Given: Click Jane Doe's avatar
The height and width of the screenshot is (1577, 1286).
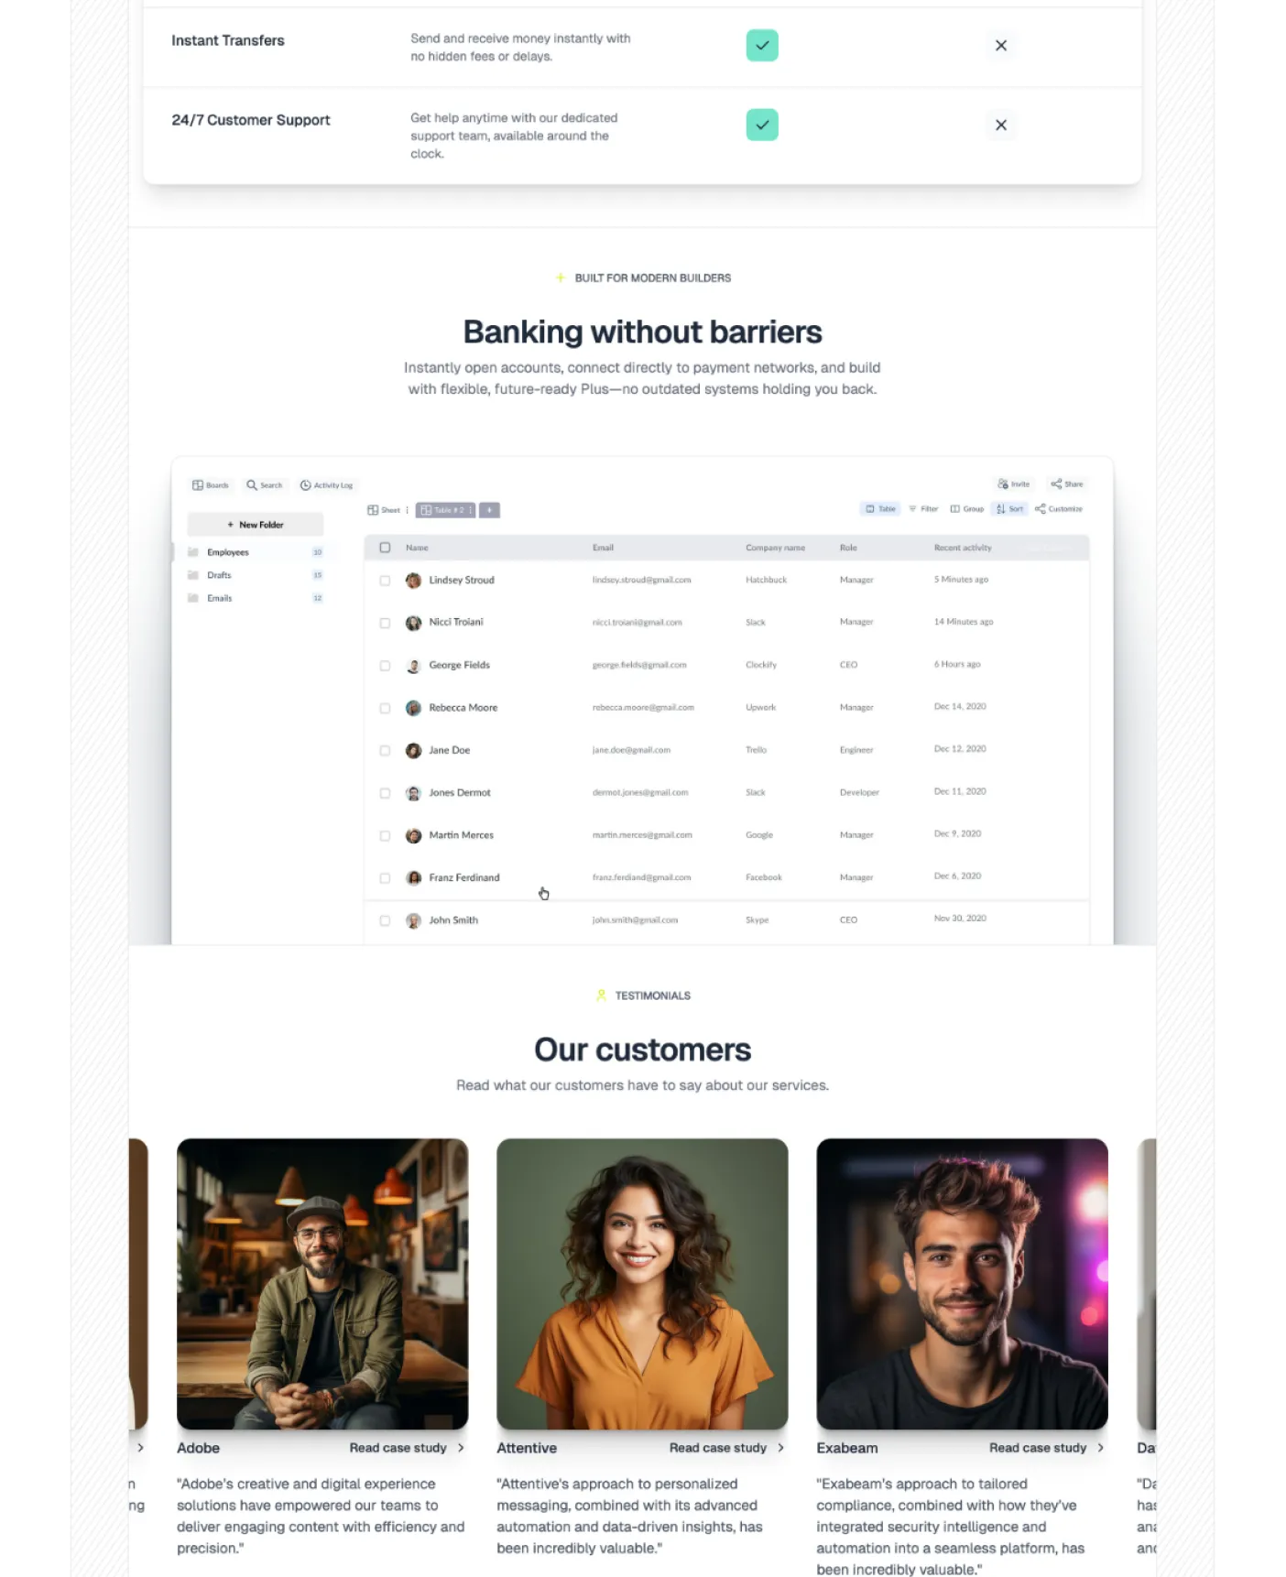Looking at the screenshot, I should (414, 751).
